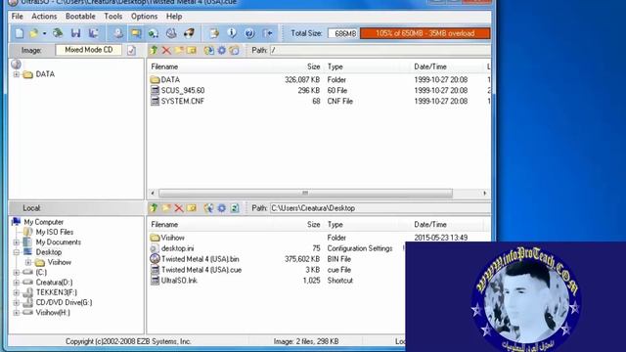
Task: Click the right arrow of the horizontal scrollbar
Action: coord(485,194)
